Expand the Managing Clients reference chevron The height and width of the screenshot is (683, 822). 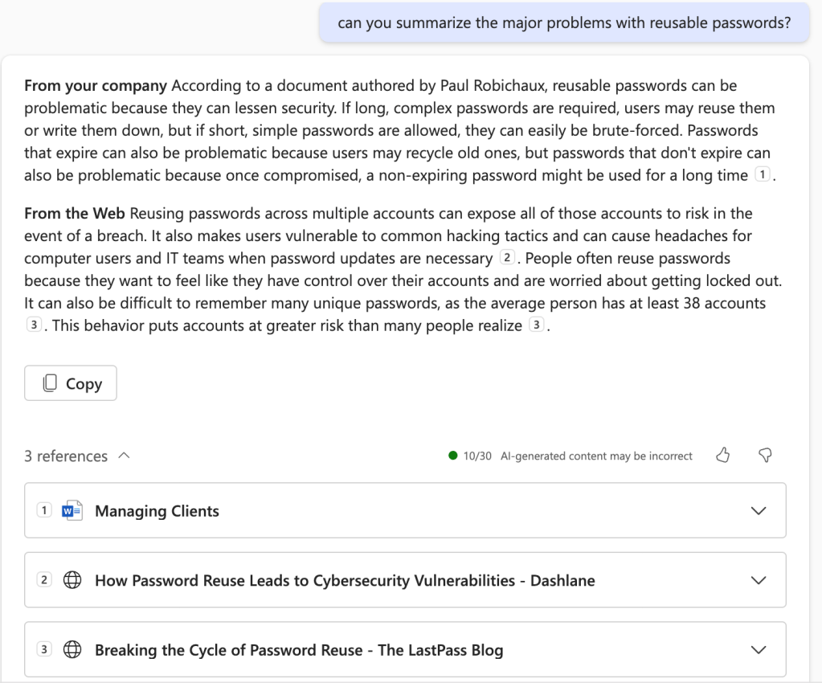click(758, 511)
